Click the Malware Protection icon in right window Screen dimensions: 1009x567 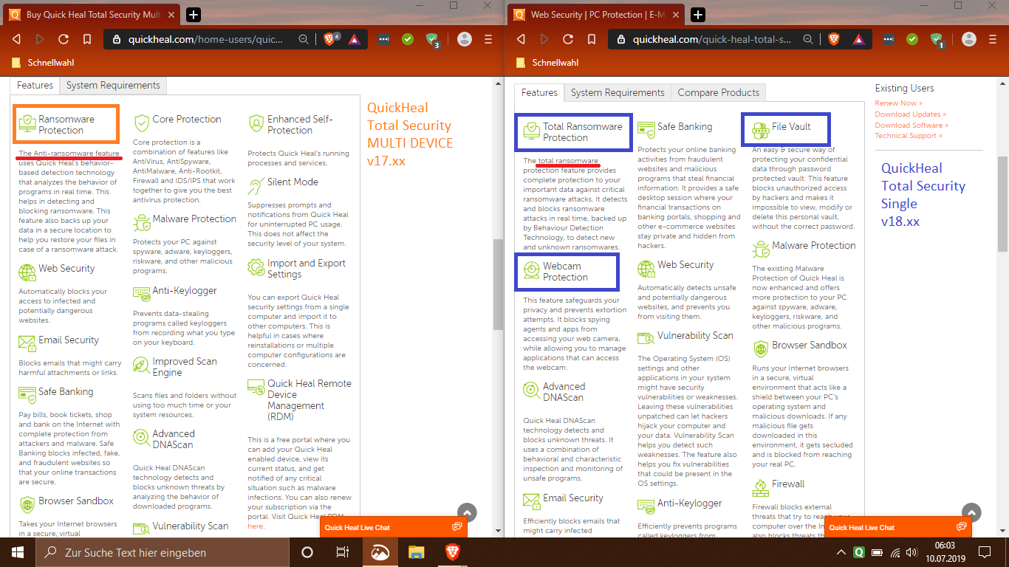760,249
